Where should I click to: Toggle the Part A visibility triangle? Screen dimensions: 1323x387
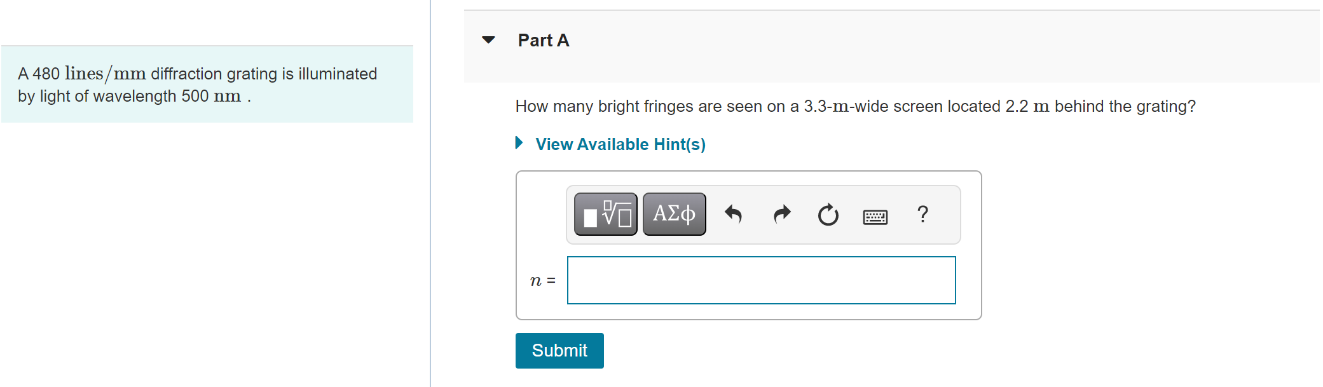[487, 40]
